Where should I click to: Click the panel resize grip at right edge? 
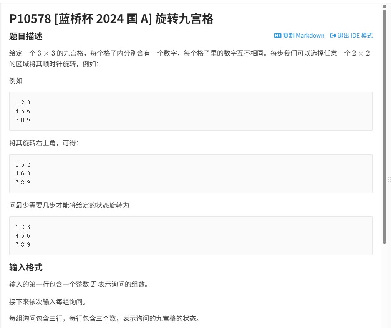[389, 180]
